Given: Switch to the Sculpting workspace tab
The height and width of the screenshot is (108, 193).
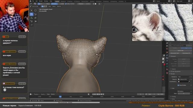Looking at the screenshot, I should coord(70,1).
